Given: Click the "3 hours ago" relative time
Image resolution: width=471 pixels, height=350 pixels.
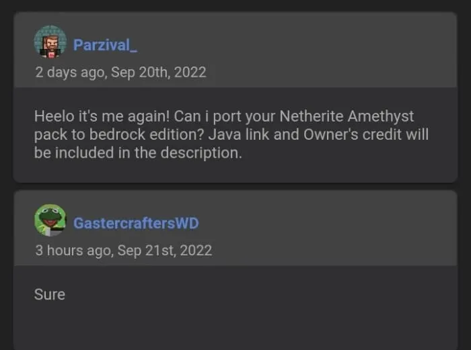Looking at the screenshot, I should pos(73,251).
